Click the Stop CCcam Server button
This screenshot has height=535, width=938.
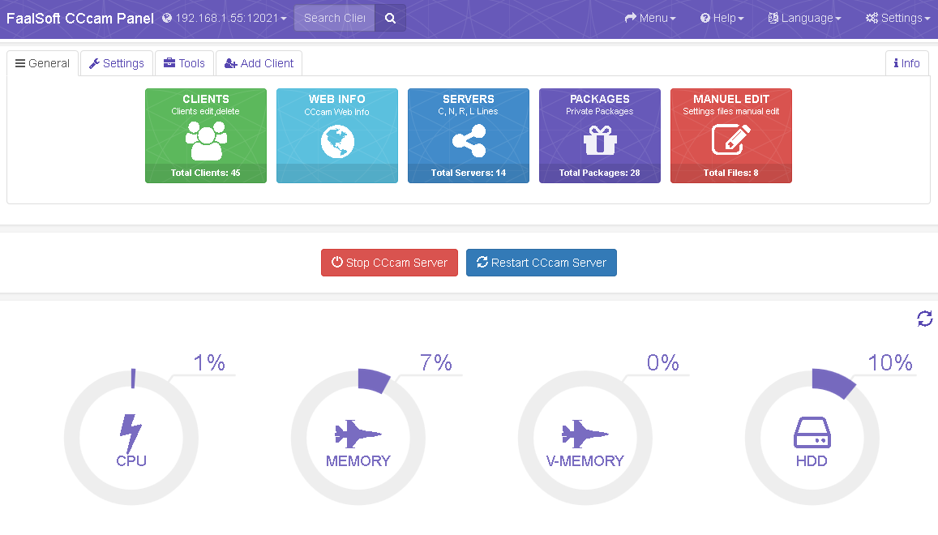point(389,263)
